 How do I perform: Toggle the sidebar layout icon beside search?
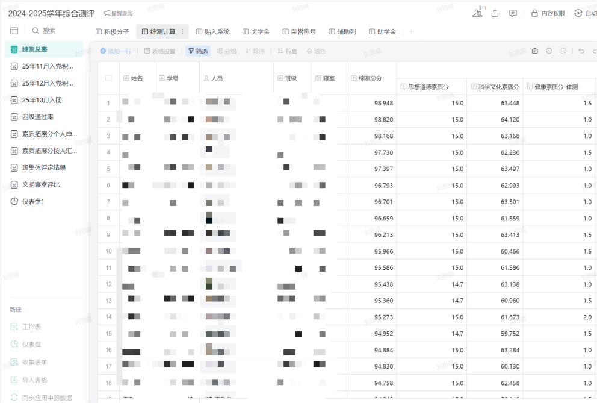point(14,31)
